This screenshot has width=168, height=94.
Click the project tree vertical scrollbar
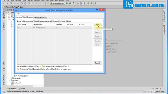point(44,76)
